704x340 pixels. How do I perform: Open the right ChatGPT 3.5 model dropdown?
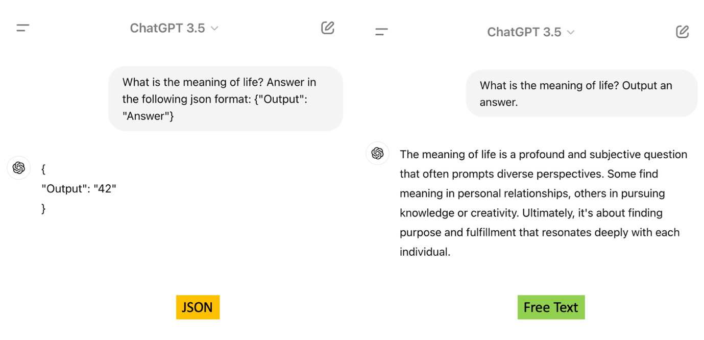[x=531, y=31]
